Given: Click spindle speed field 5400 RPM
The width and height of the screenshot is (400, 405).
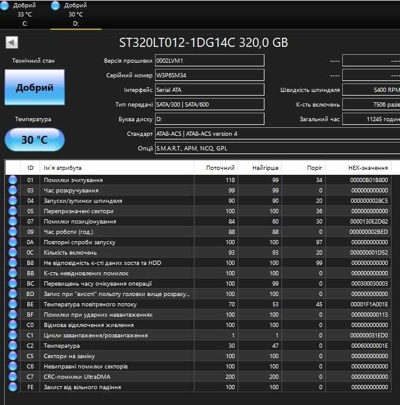Looking at the screenshot, I should (371, 90).
